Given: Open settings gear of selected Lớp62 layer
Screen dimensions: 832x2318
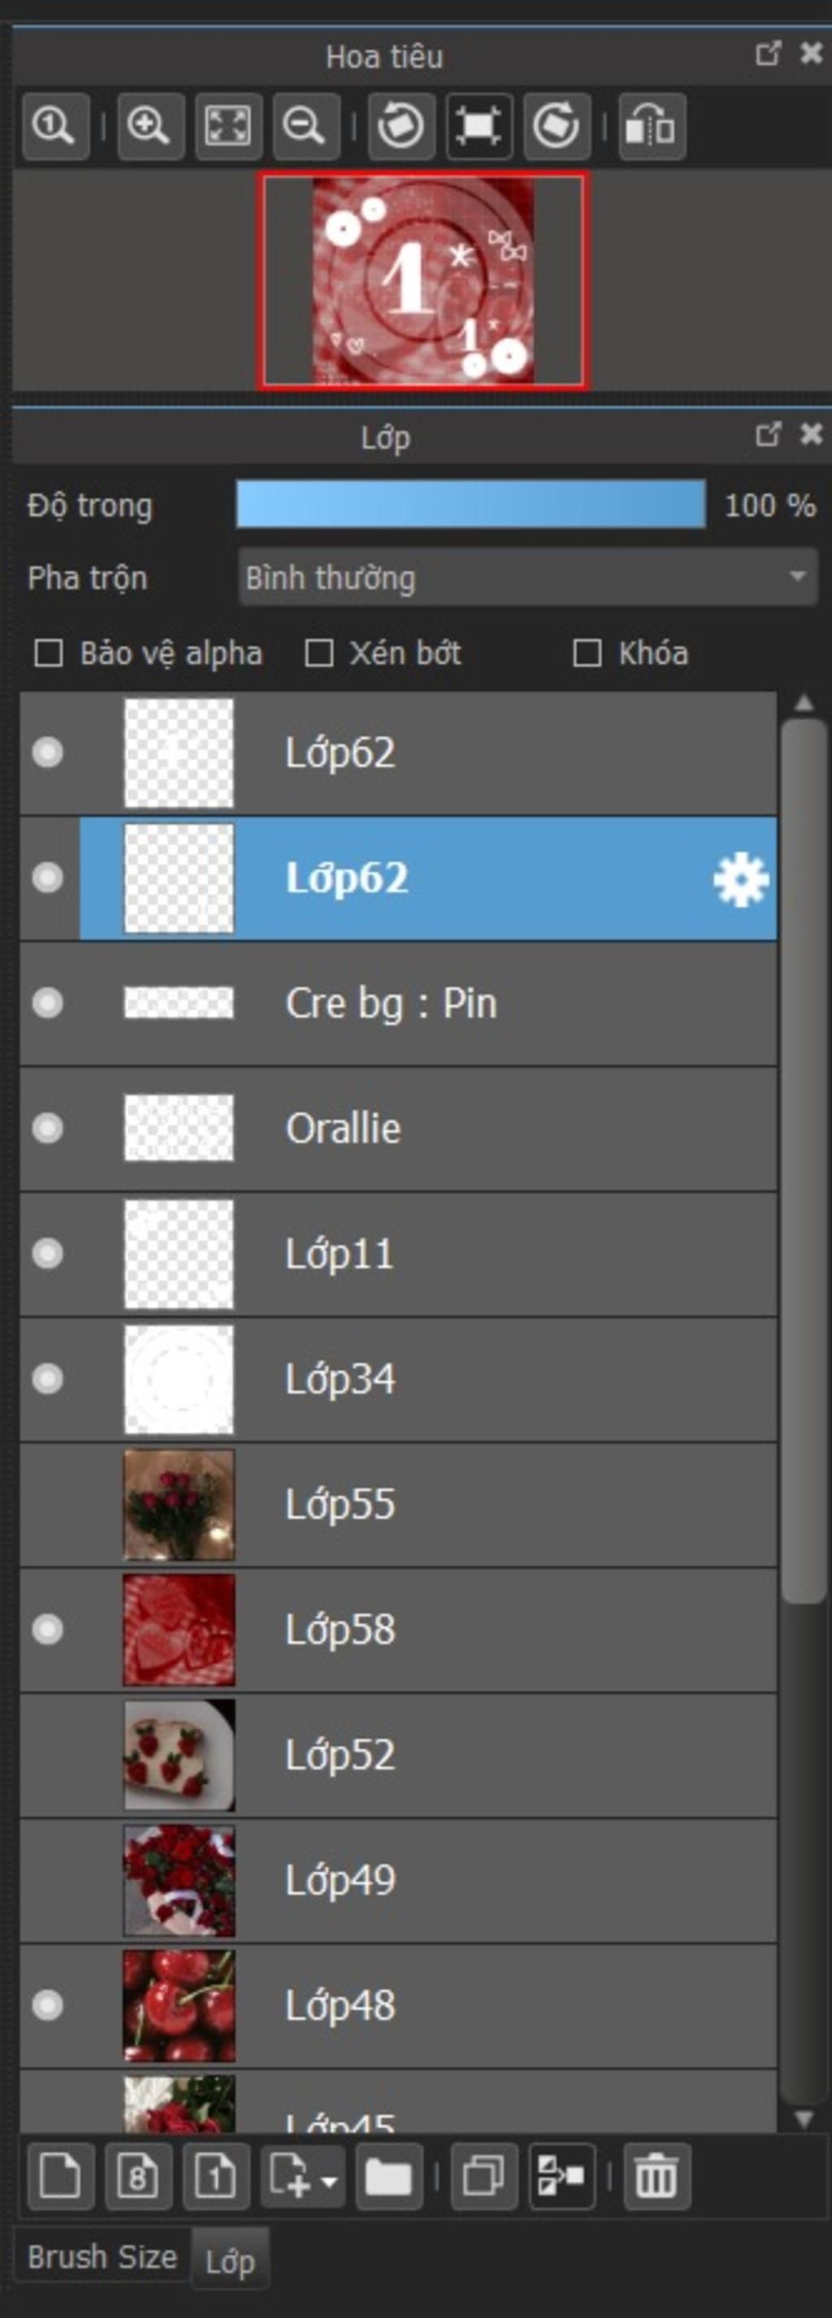Looking at the screenshot, I should coord(740,879).
